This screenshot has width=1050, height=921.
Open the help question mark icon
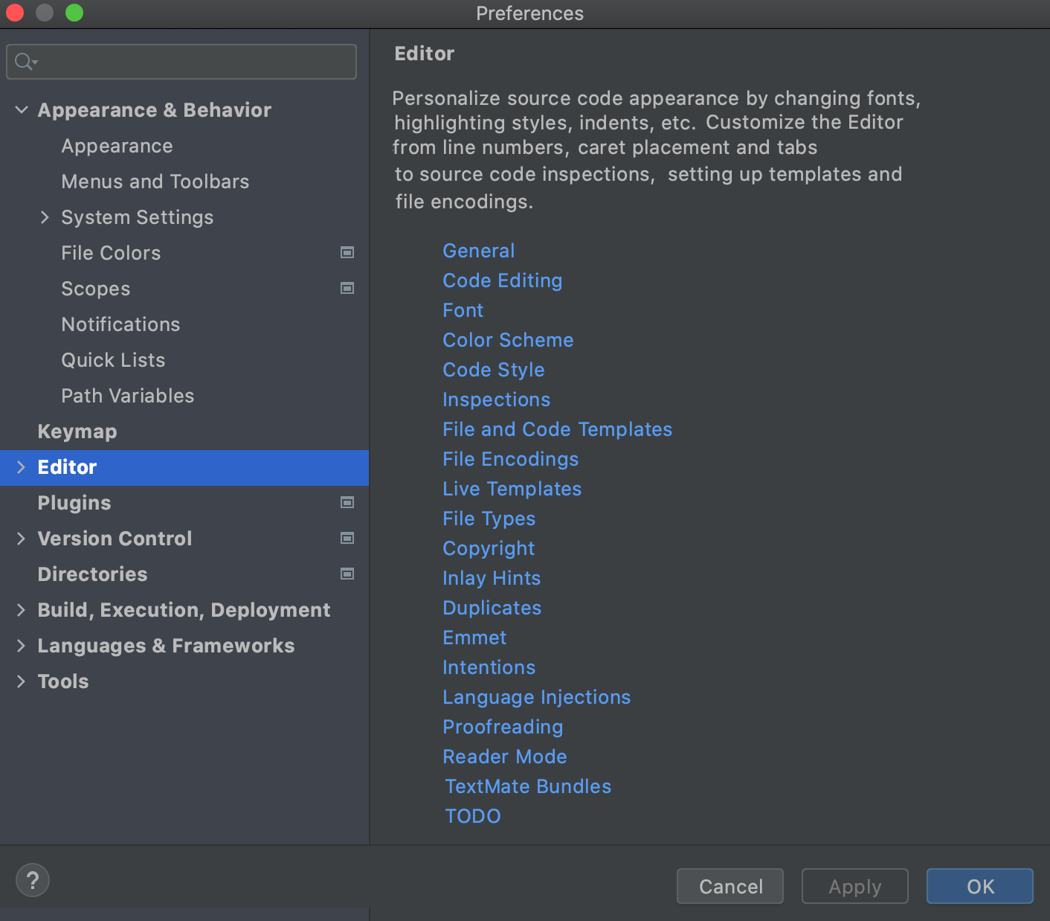pyautogui.click(x=32, y=880)
